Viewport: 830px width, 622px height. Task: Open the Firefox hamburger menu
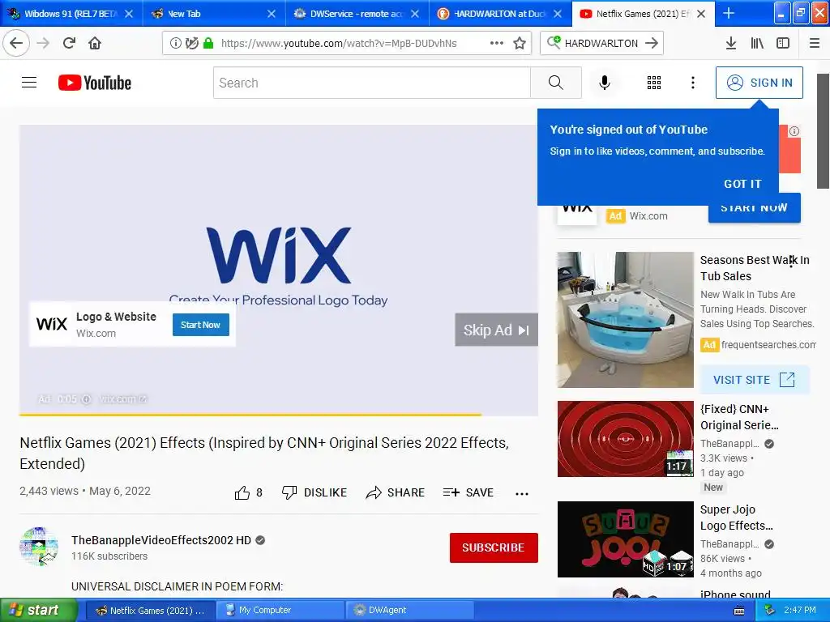click(x=815, y=43)
